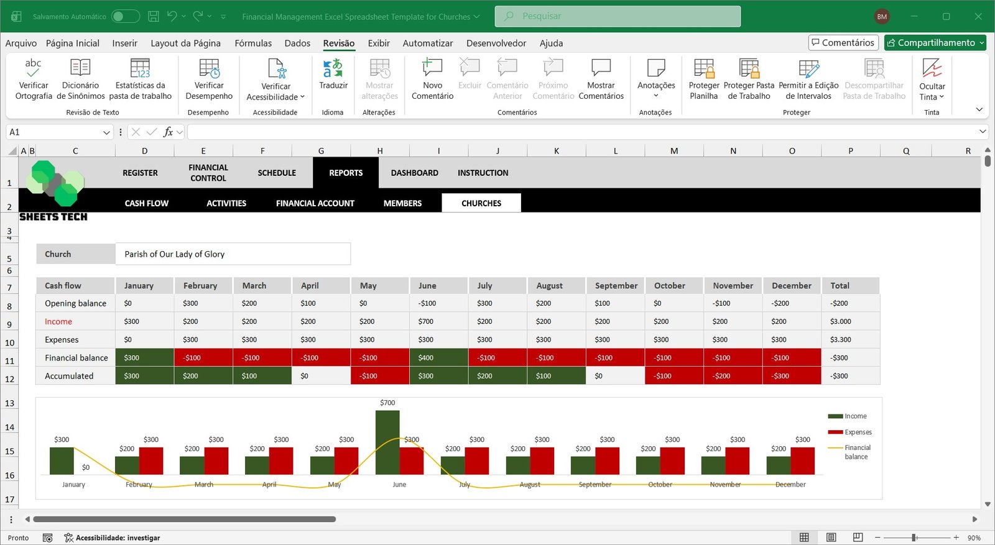Click the Pesquisar search box
The image size is (995, 545).
(618, 16)
